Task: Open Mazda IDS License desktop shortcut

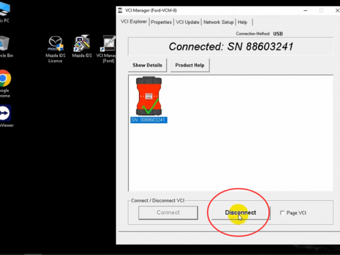Action: click(55, 50)
